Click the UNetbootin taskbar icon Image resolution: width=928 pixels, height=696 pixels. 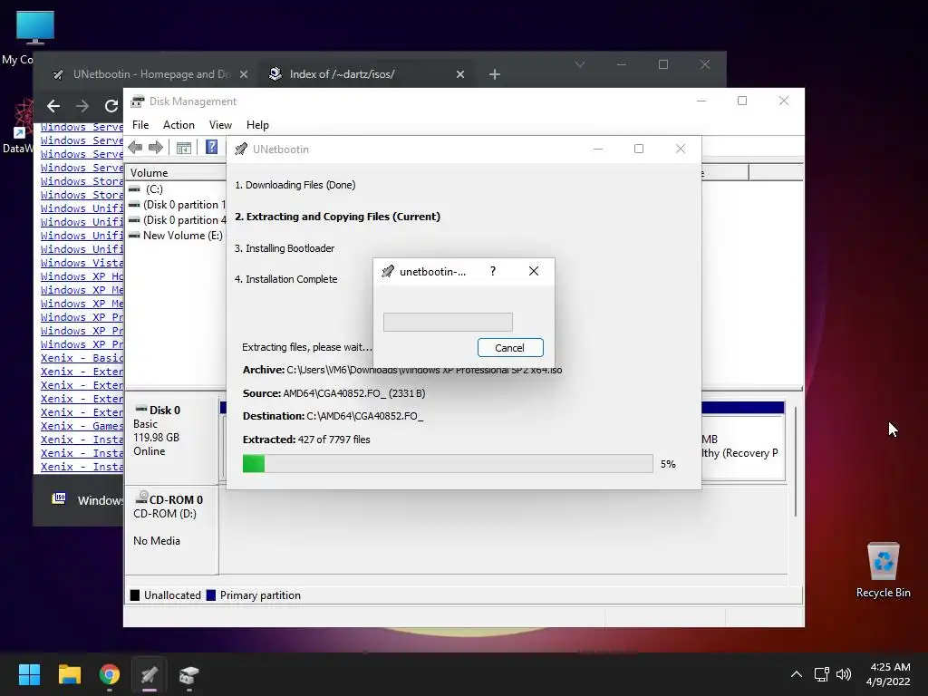(150, 674)
